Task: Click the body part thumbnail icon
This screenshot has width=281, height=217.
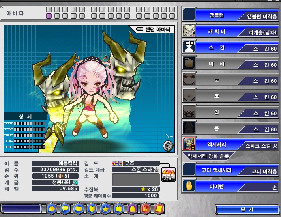Action: [189, 127]
